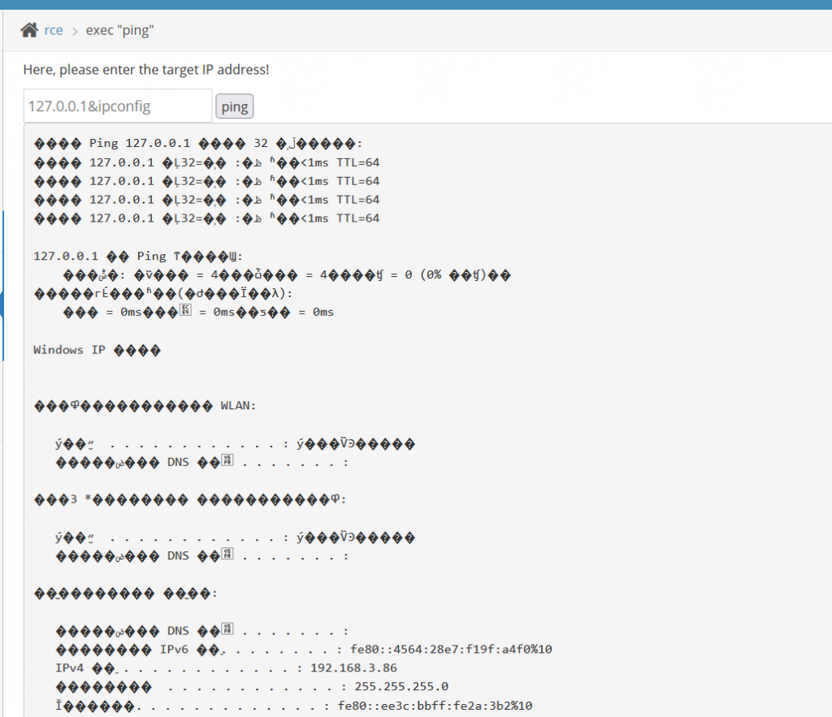The image size is (832, 717).
Task: Click the WLAN adapter heading line
Action: [145, 405]
